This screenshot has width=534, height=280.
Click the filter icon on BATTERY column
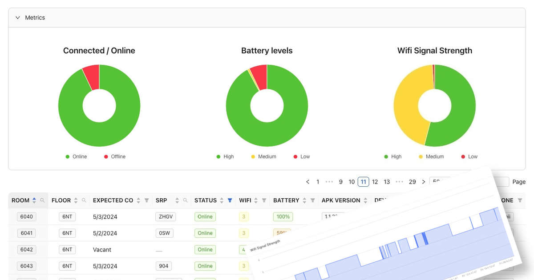pos(312,200)
